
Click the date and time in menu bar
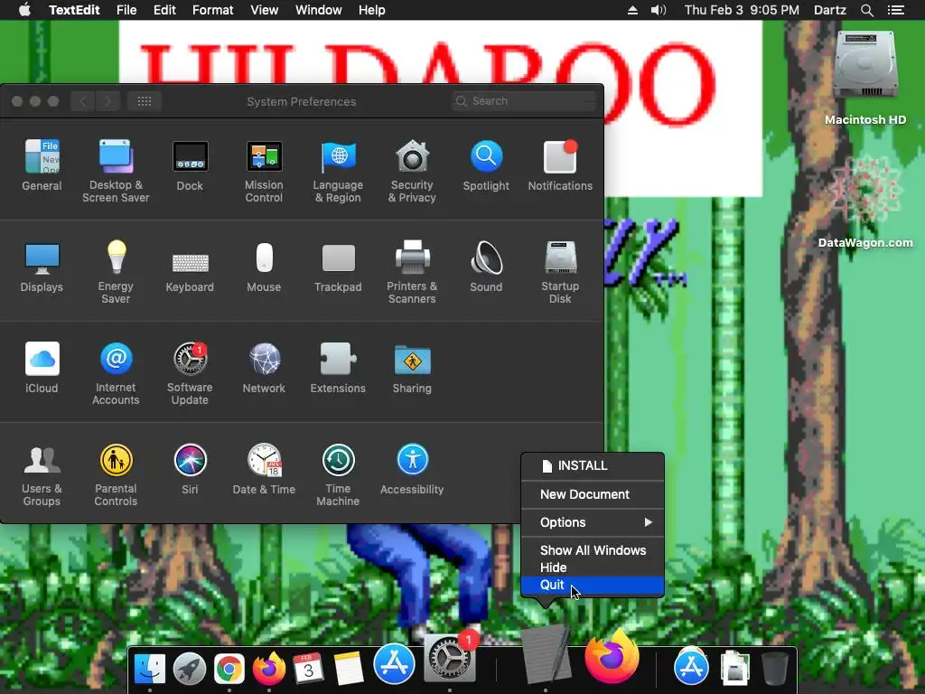click(742, 10)
